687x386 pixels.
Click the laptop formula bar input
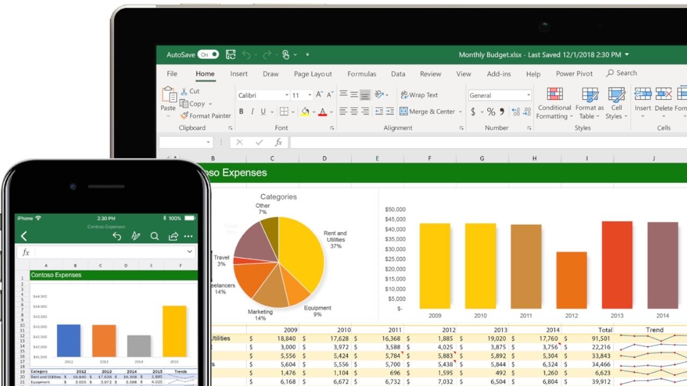tap(488, 142)
